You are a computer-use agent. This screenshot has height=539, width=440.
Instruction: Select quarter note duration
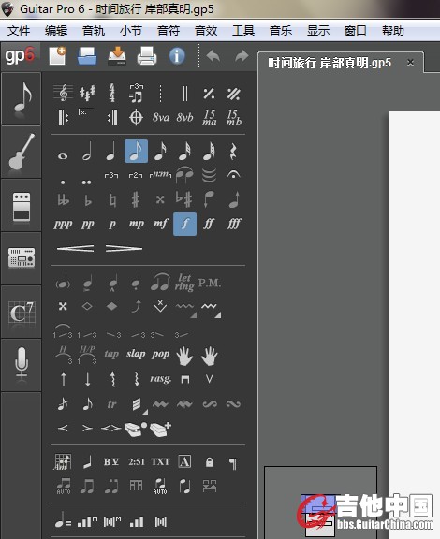tap(111, 152)
